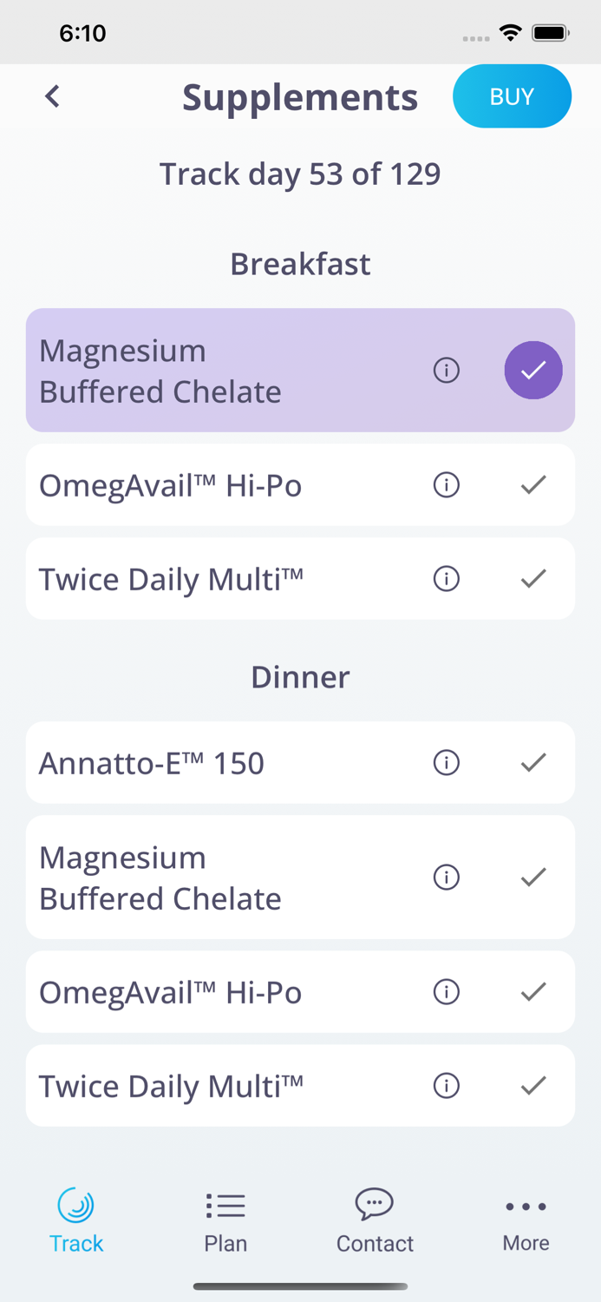
Task: Mark Annatto-E 150 as taken
Action: (533, 763)
